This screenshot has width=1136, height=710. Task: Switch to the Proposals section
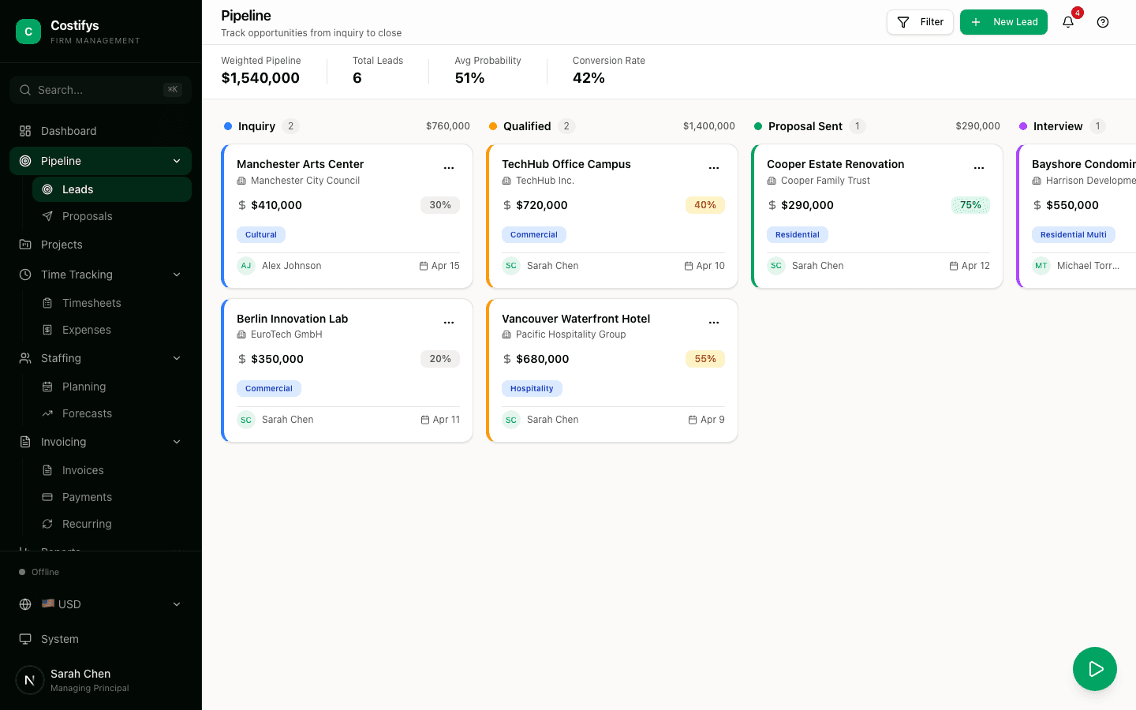(x=87, y=216)
